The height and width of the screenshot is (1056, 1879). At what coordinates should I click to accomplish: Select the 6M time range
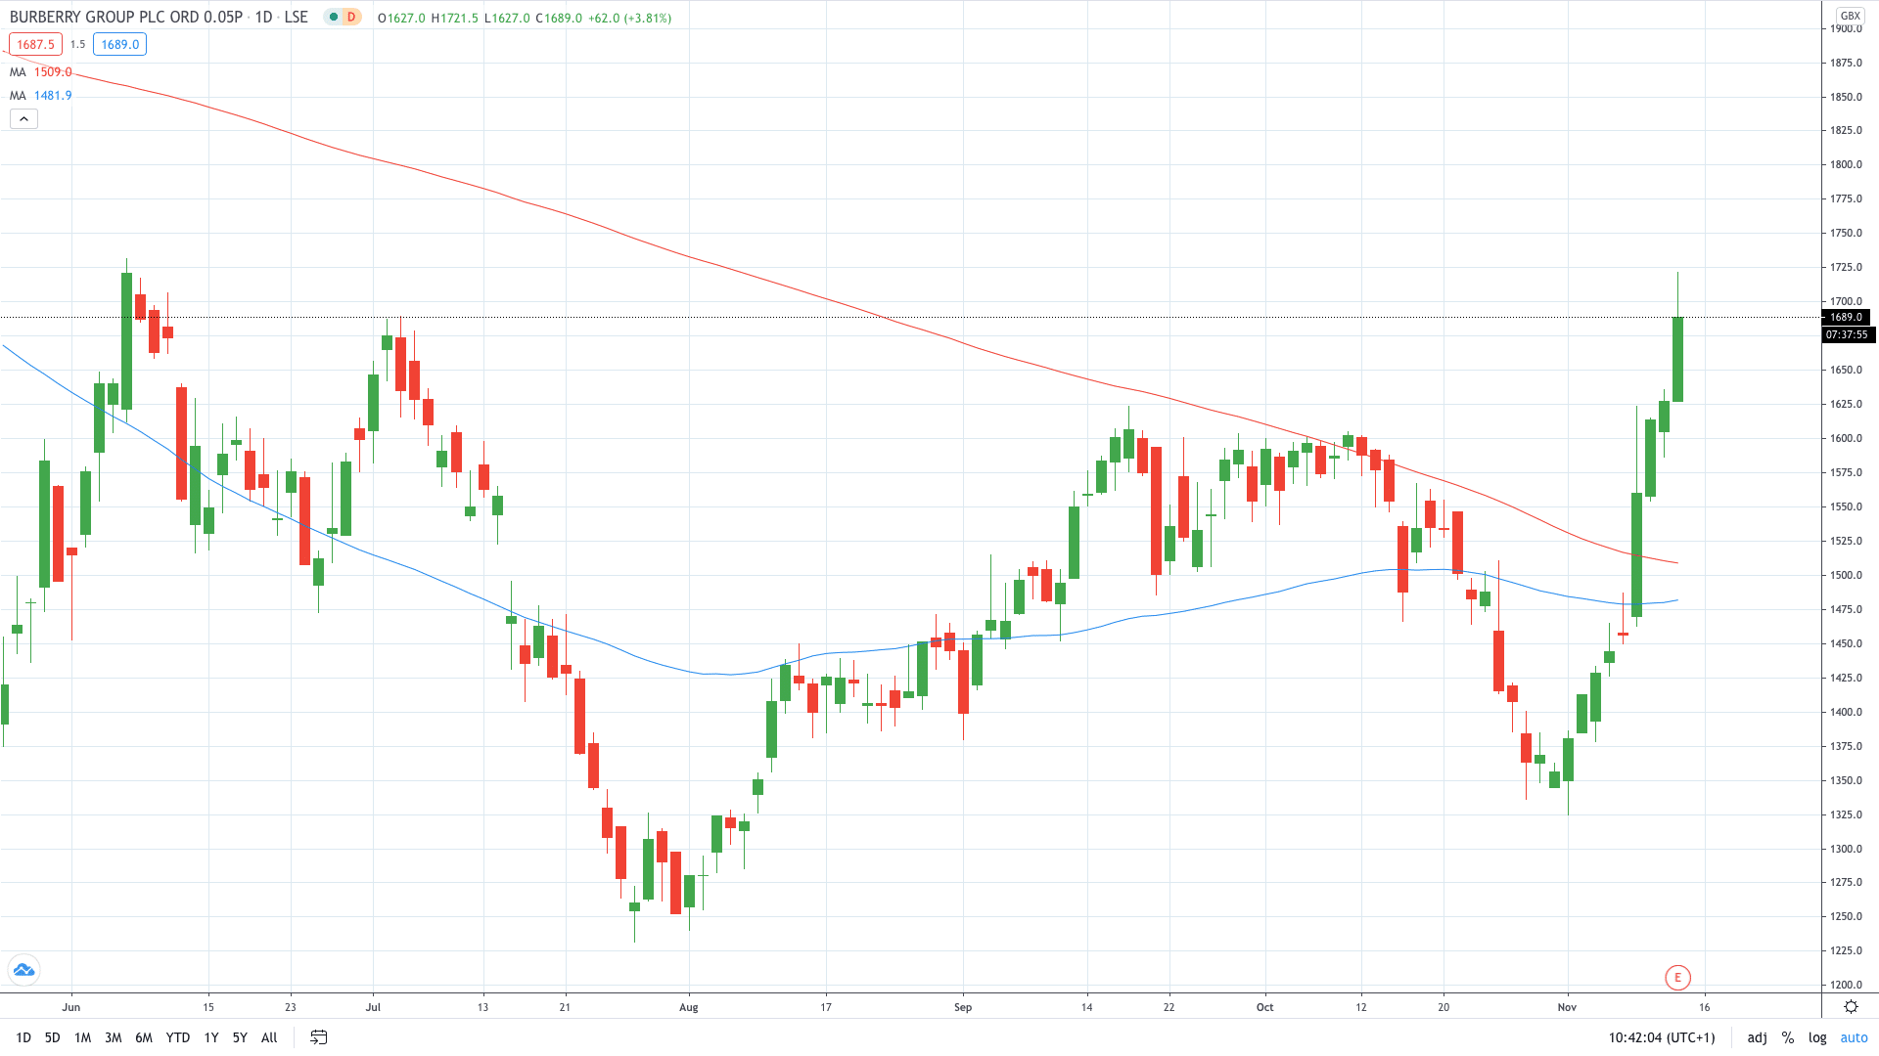[144, 1037]
